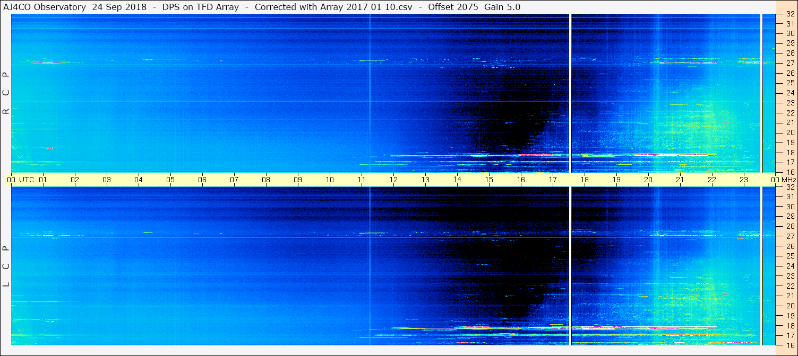The width and height of the screenshot is (798, 356).
Task: Click the 27 frequency label of the RCP panel
Action: click(790, 63)
